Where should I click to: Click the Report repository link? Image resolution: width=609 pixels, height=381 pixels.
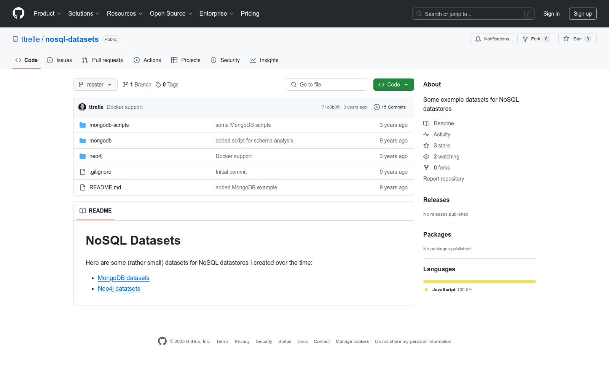(443, 179)
